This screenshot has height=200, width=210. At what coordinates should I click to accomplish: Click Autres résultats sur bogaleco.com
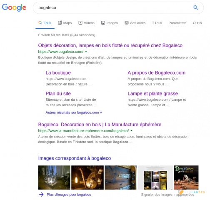(74, 112)
